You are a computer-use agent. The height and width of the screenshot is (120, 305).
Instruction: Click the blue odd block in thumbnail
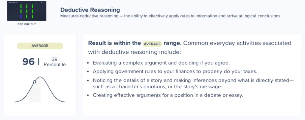point(21,17)
